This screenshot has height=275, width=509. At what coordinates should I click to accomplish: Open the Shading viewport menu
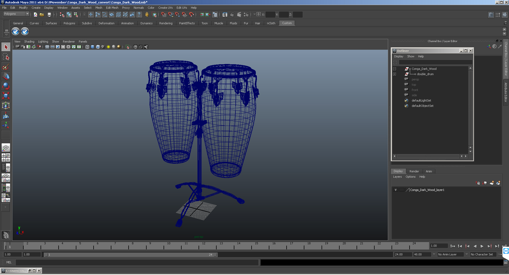pos(29,42)
